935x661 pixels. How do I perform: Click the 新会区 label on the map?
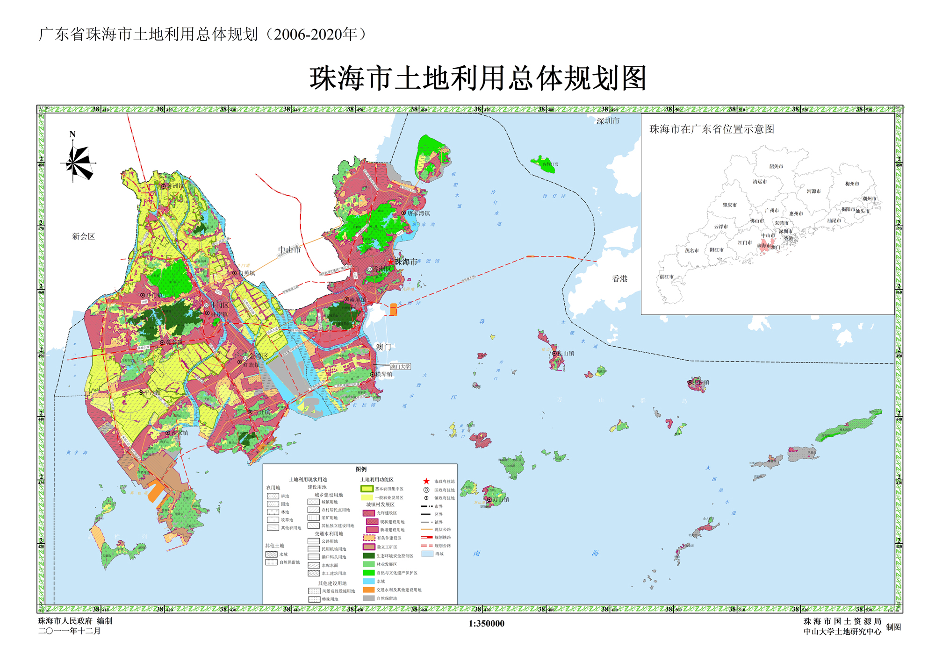(84, 236)
